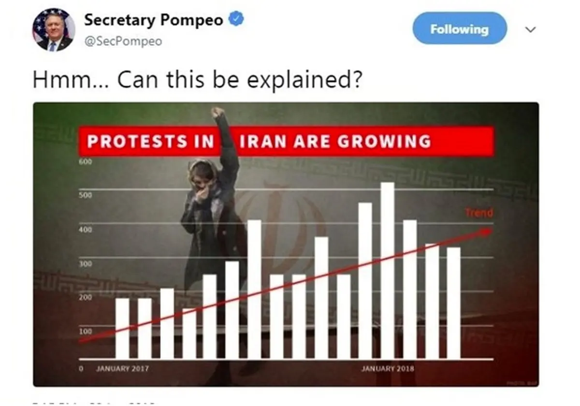Open Secretary Pompeo's profile picture
This screenshot has height=406, width=580.
point(54,30)
